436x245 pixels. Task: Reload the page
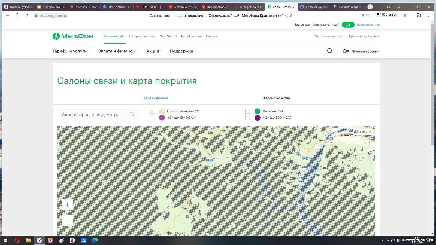pos(27,16)
